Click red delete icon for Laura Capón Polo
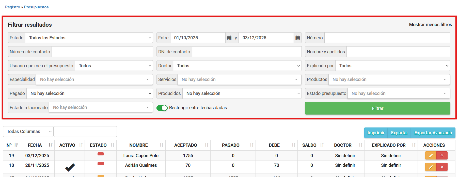The image size is (459, 177). tap(442, 155)
